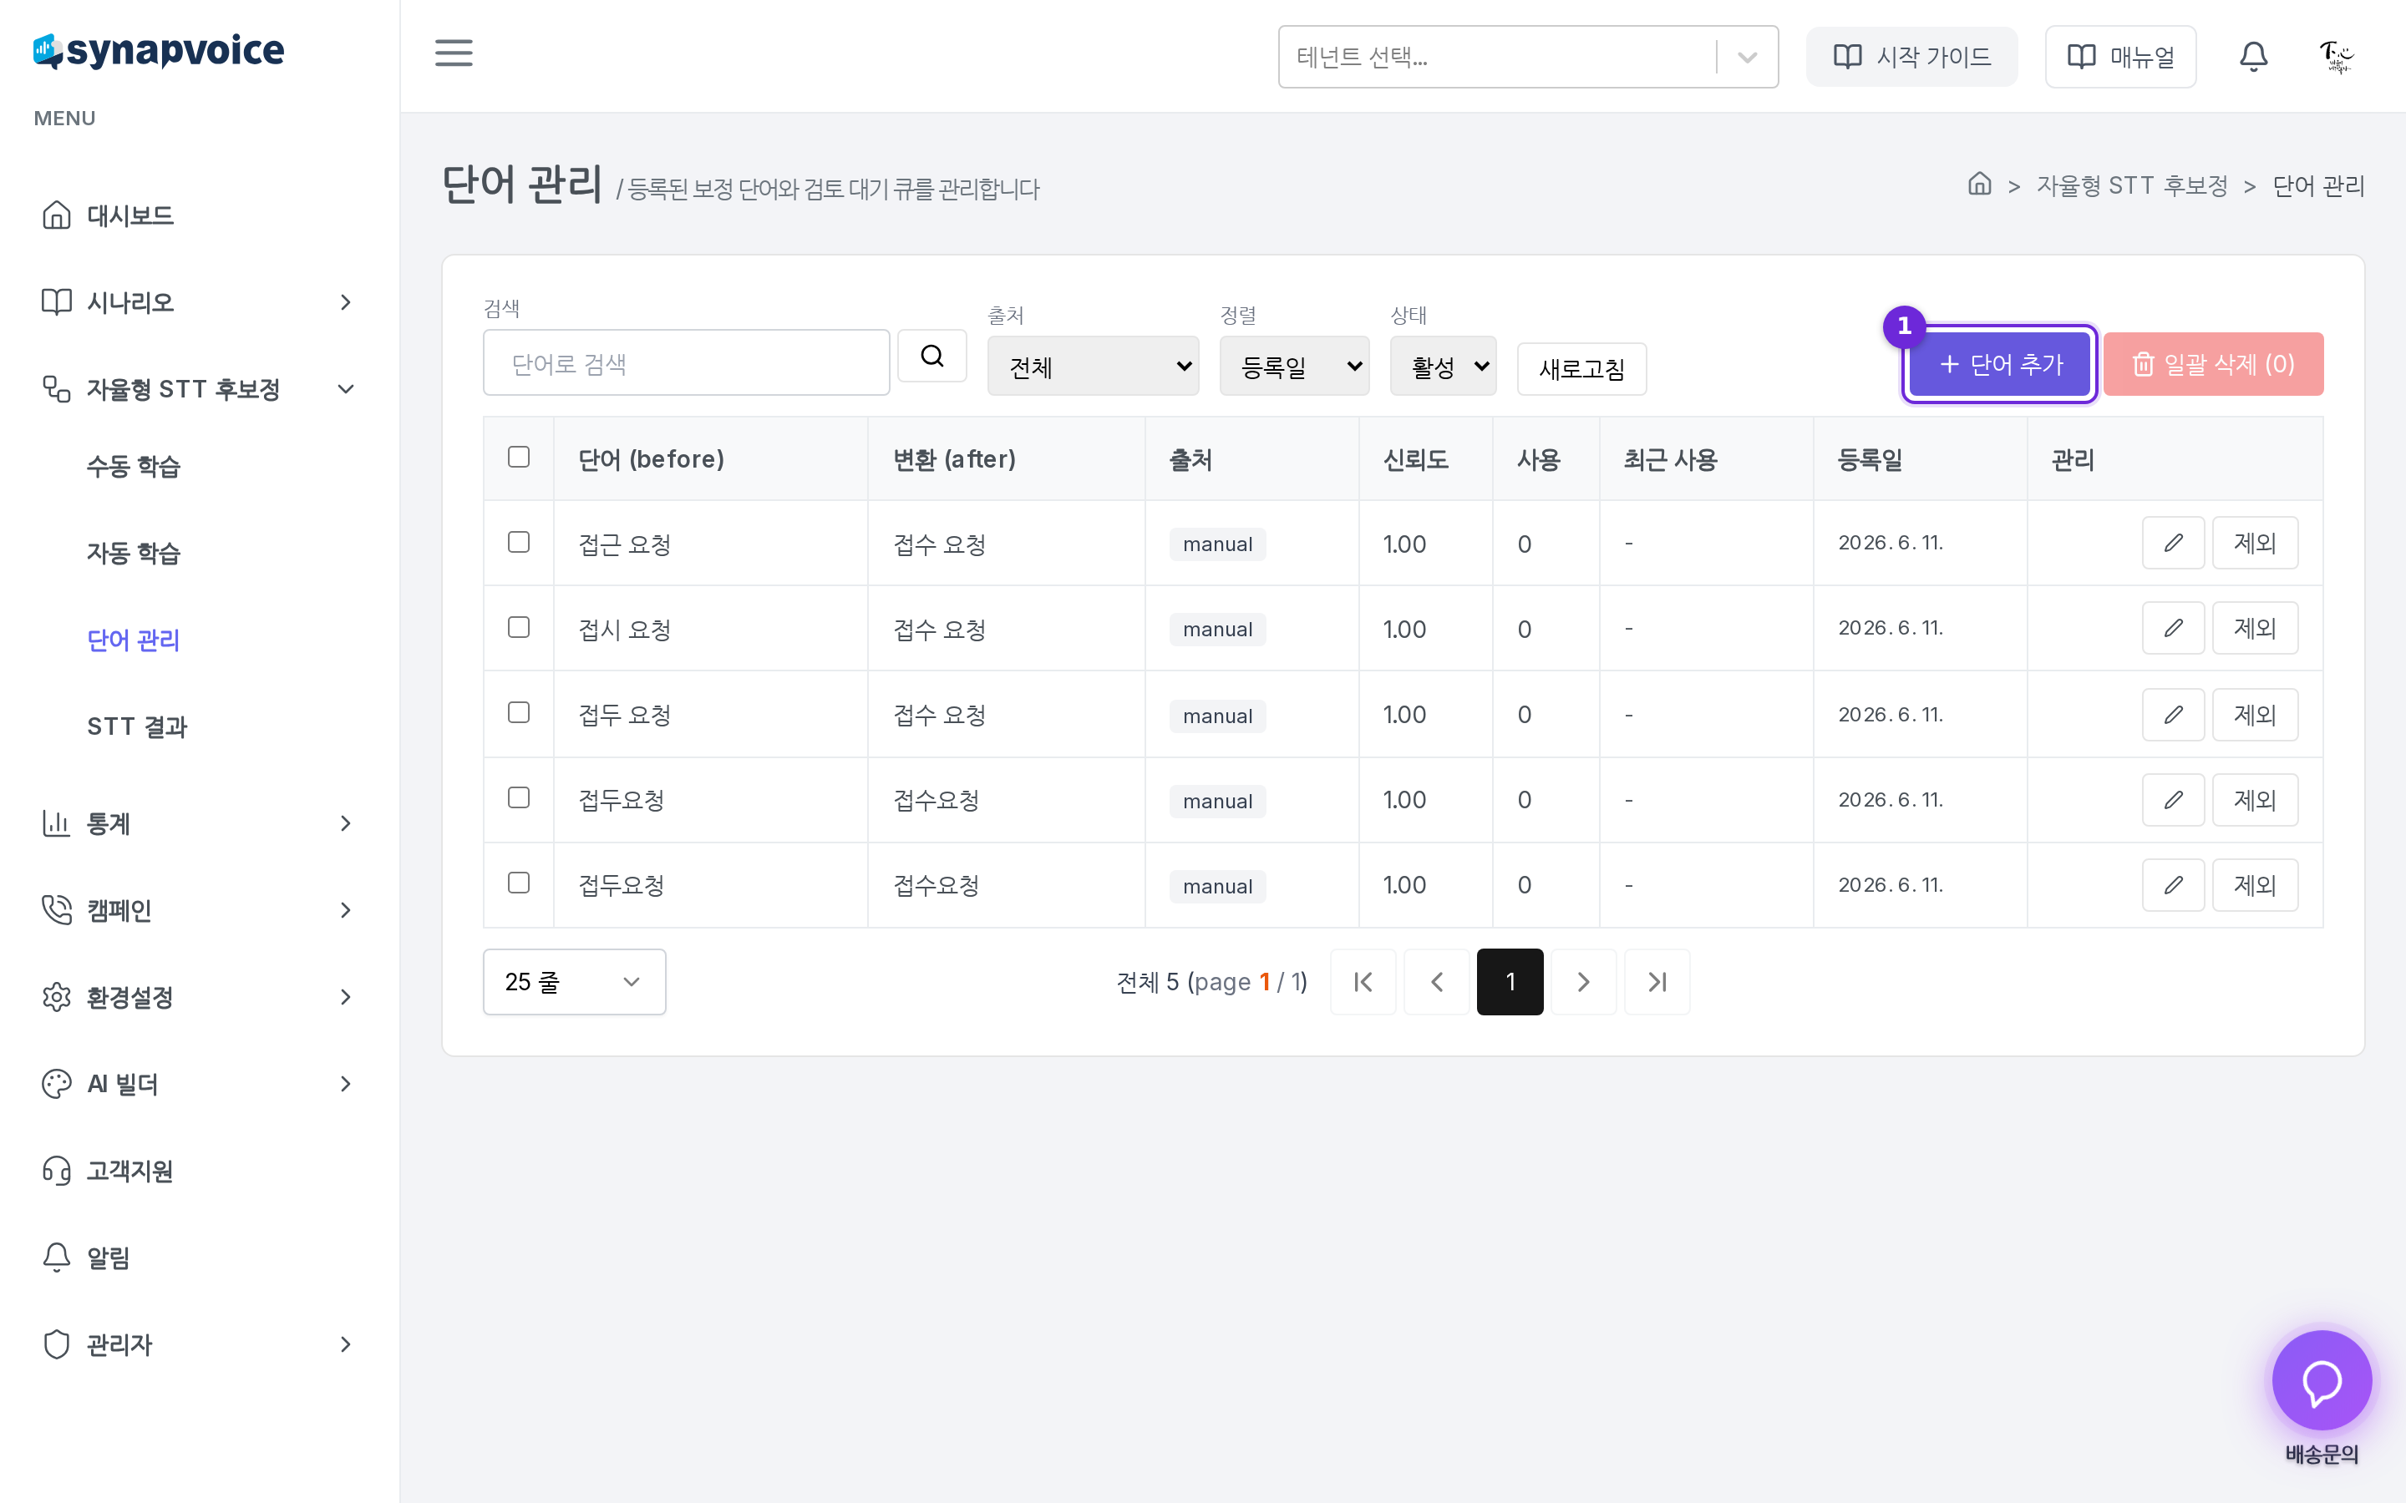2406x1503 pixels.
Task: Go to the next page with the arrow
Action: click(x=1584, y=982)
